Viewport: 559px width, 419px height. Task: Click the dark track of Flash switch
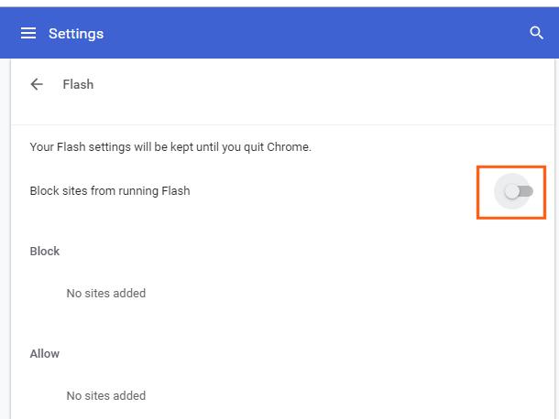(x=527, y=191)
